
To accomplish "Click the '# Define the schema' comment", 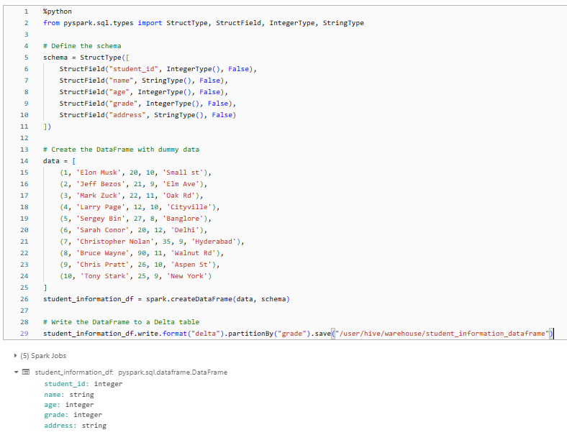I will 82,46.
